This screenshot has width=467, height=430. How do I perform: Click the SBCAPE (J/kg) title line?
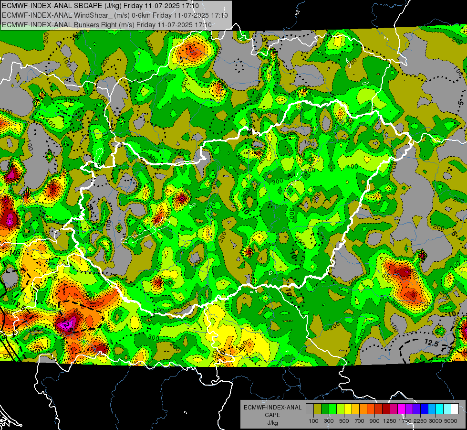tap(100, 6)
